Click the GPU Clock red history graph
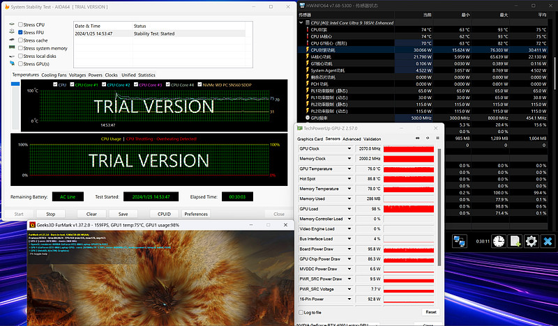 [x=409, y=148]
